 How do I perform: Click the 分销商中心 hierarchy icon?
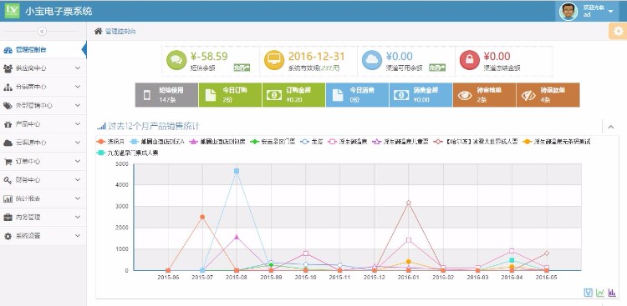(x=8, y=87)
